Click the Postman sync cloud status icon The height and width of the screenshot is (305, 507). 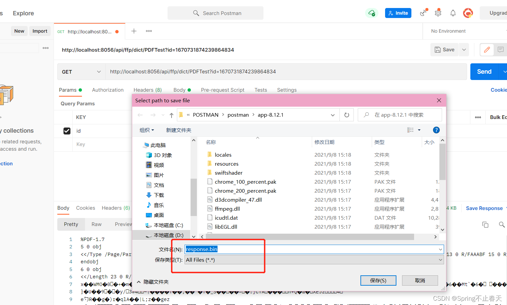(x=371, y=13)
